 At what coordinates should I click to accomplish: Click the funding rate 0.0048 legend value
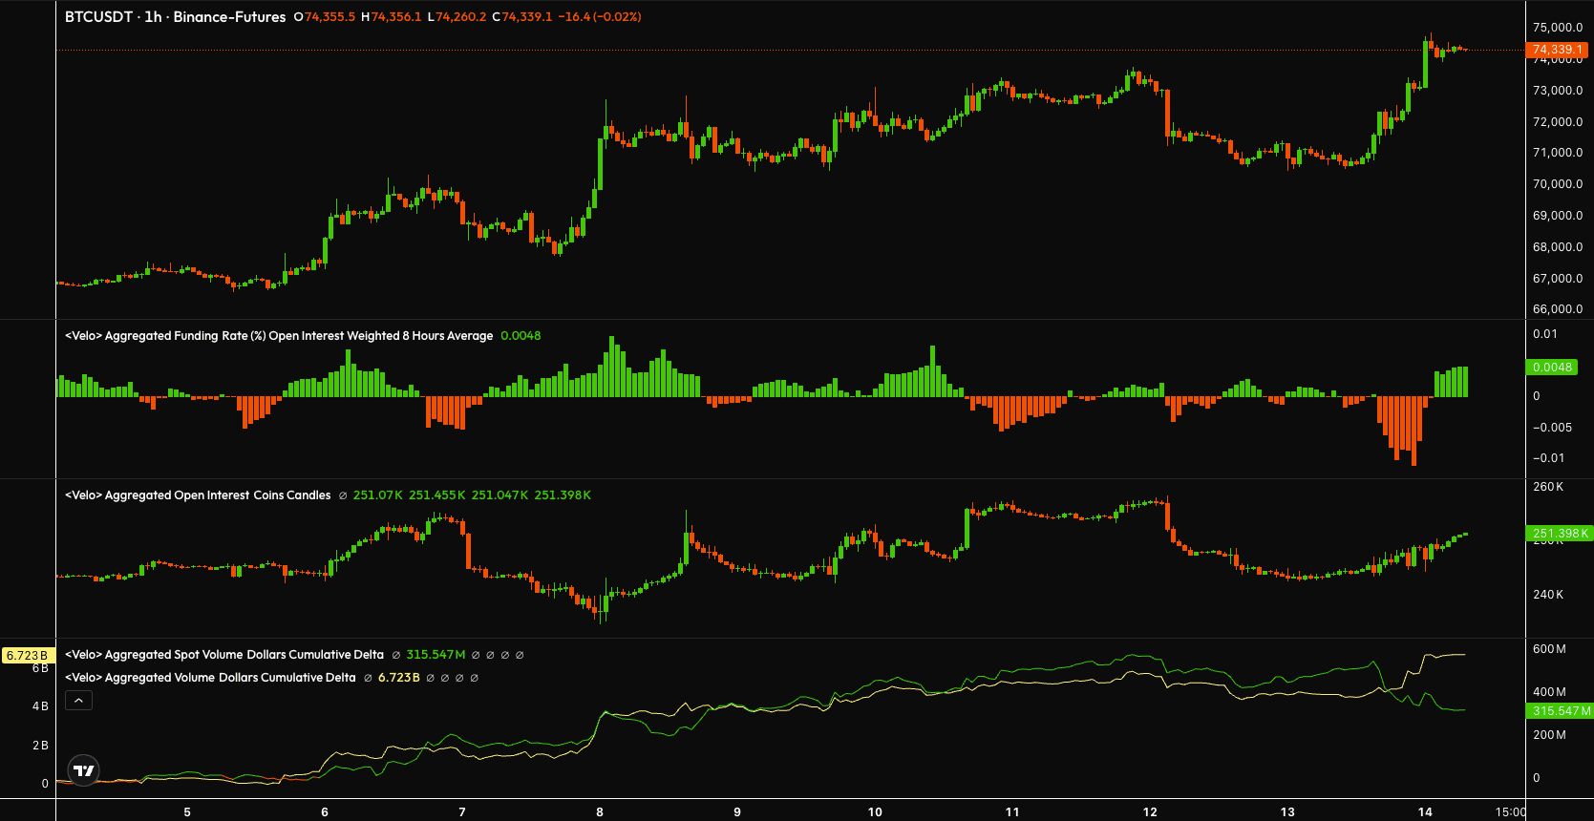click(x=521, y=336)
